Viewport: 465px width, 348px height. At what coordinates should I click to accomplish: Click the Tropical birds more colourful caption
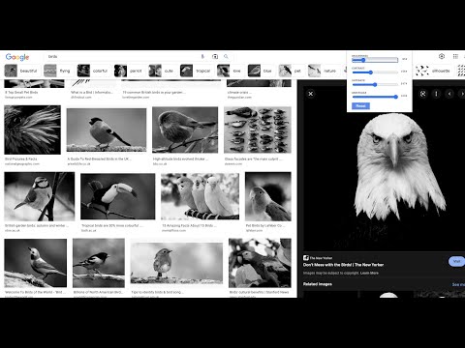112,225
